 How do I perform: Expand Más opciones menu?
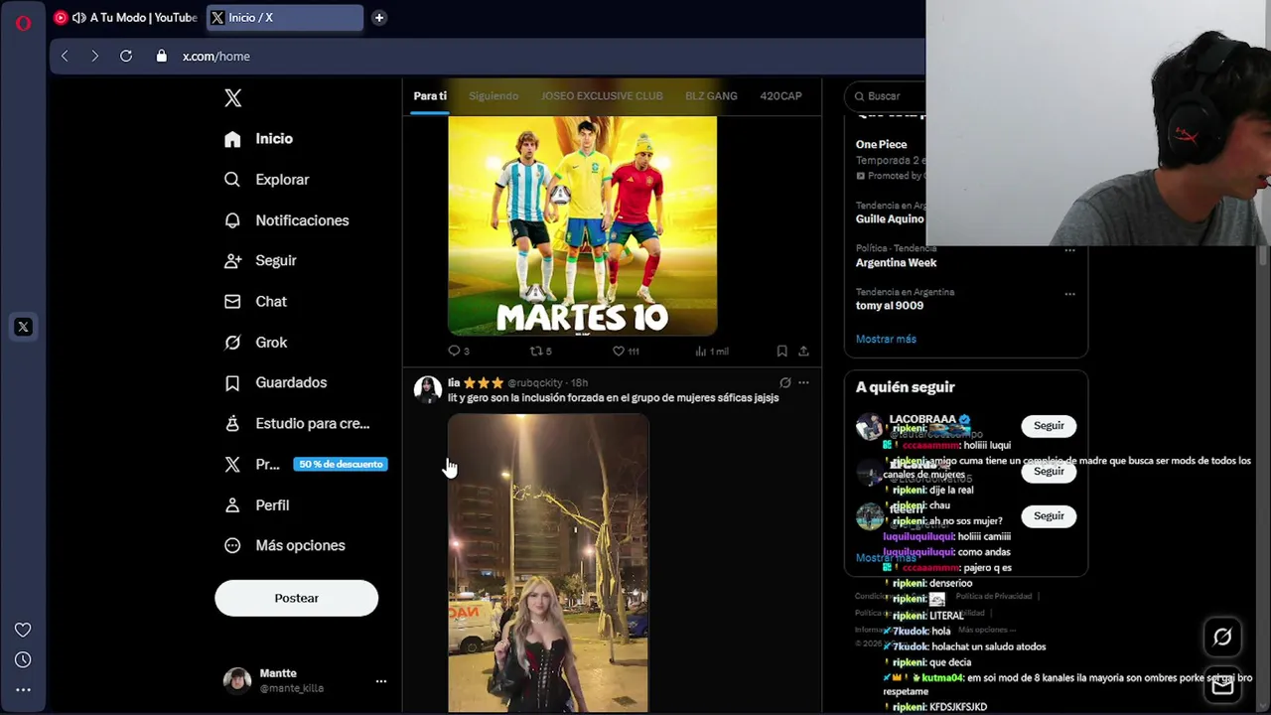coord(285,546)
